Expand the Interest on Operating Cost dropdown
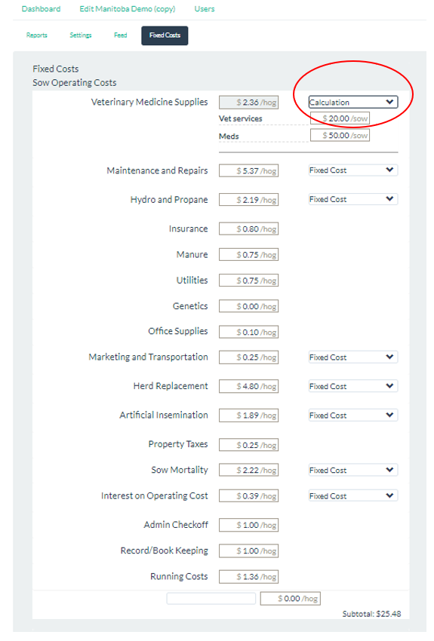This screenshot has width=434, height=641. (353, 496)
